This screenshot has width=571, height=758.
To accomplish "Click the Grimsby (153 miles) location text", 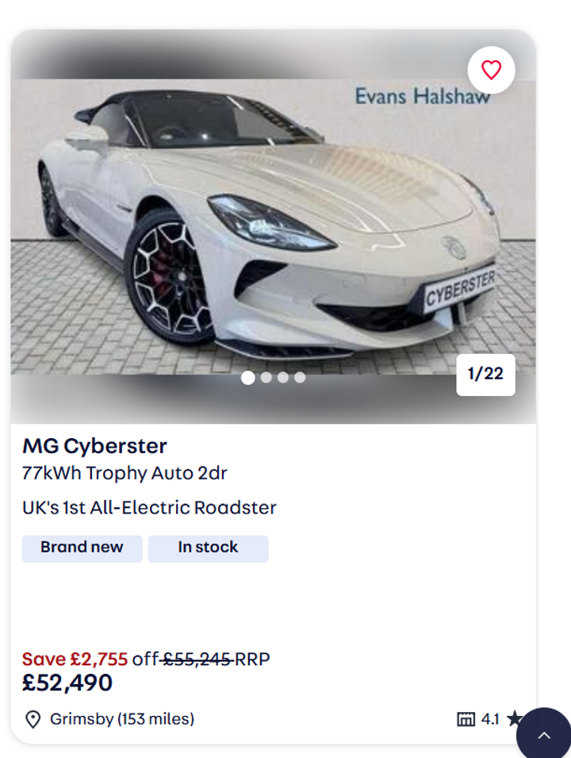I will click(122, 719).
